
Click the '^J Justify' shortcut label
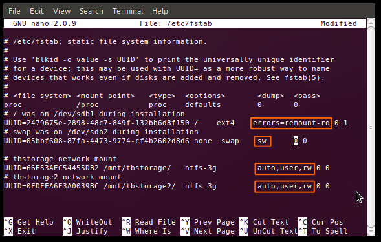[x=85, y=231]
